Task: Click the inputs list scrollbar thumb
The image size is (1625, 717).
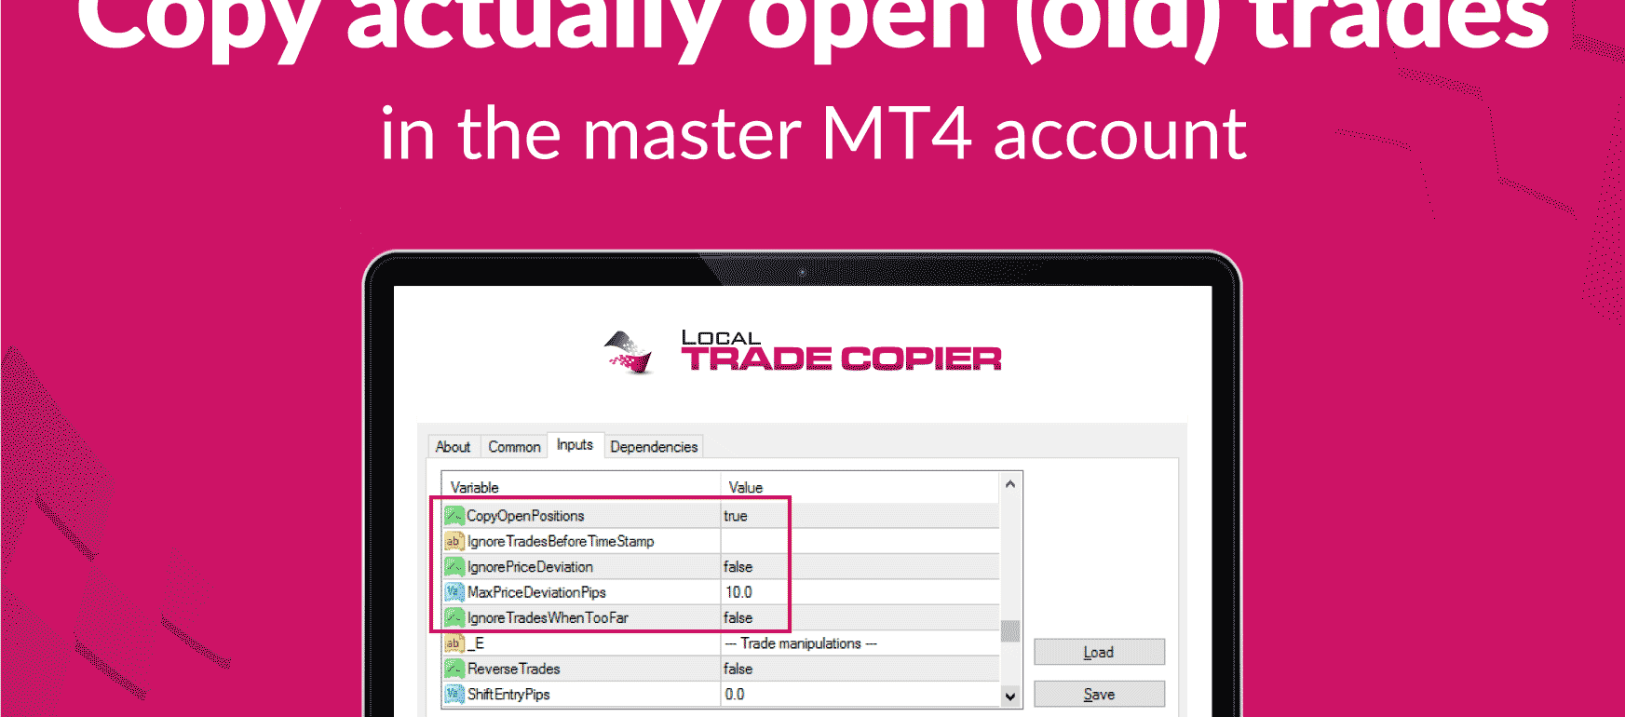Action: tap(1010, 631)
